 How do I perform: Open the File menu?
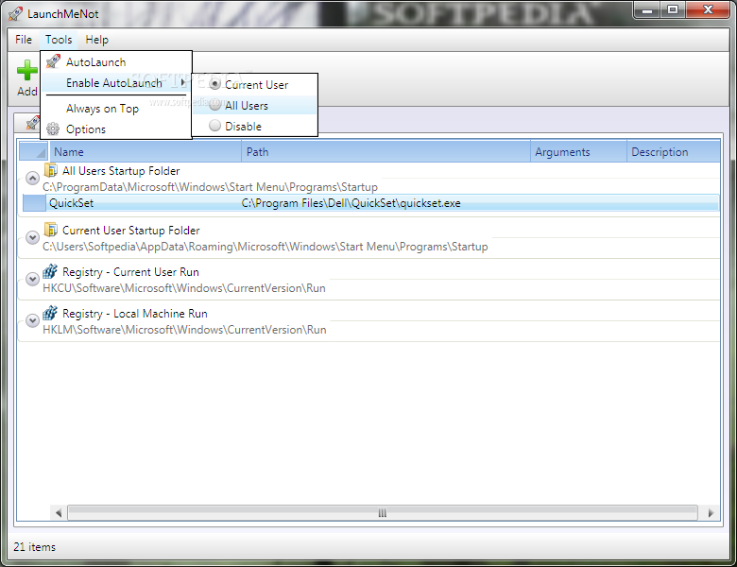coord(24,40)
